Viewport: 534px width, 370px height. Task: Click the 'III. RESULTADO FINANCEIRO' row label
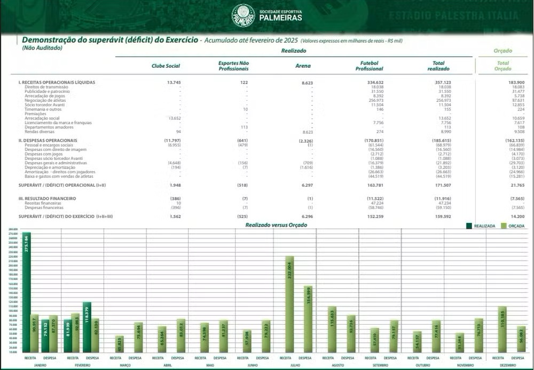(48, 199)
